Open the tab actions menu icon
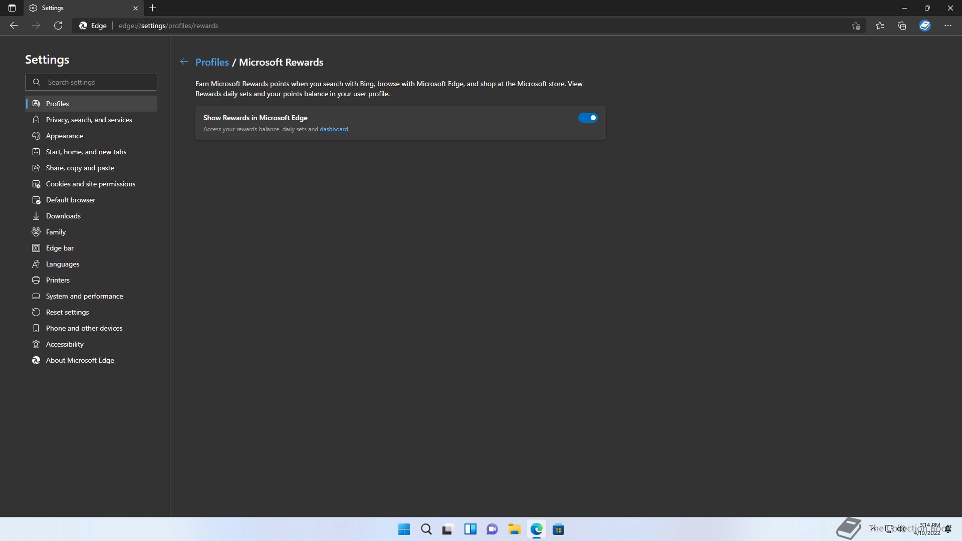Image resolution: width=962 pixels, height=541 pixels. (12, 8)
